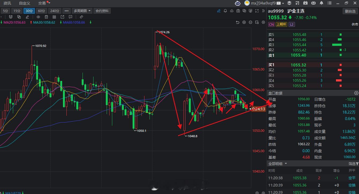Click the 删自选 button

pyautogui.click(x=350, y=11)
